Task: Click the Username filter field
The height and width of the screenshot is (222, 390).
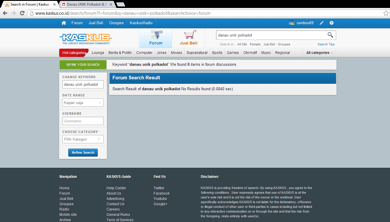Action: pyautogui.click(x=83, y=121)
